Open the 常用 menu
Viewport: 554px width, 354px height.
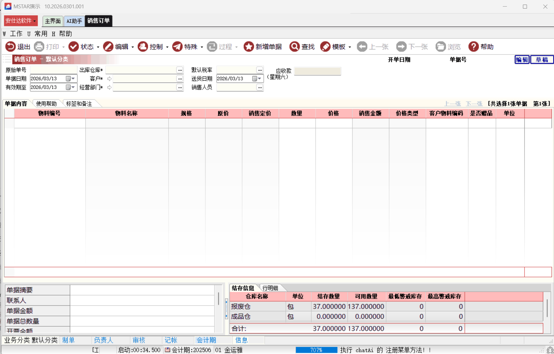[37, 34]
